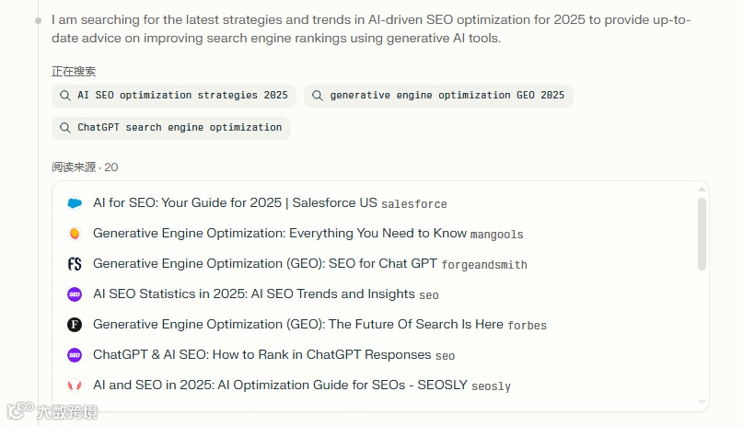Click the magnifier icon in the generative engine chip
This screenshot has height=426, width=743.
tap(318, 96)
